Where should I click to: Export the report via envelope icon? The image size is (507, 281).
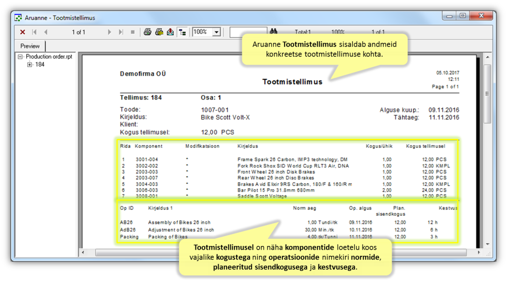coord(171,32)
